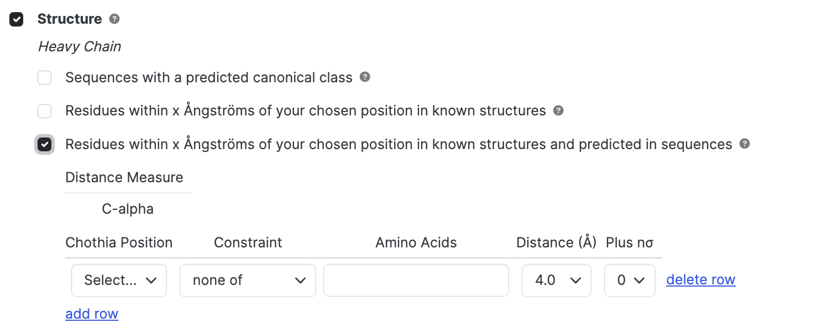Open the Chothia Position Select dropdown
828x328 pixels.
[x=119, y=281]
